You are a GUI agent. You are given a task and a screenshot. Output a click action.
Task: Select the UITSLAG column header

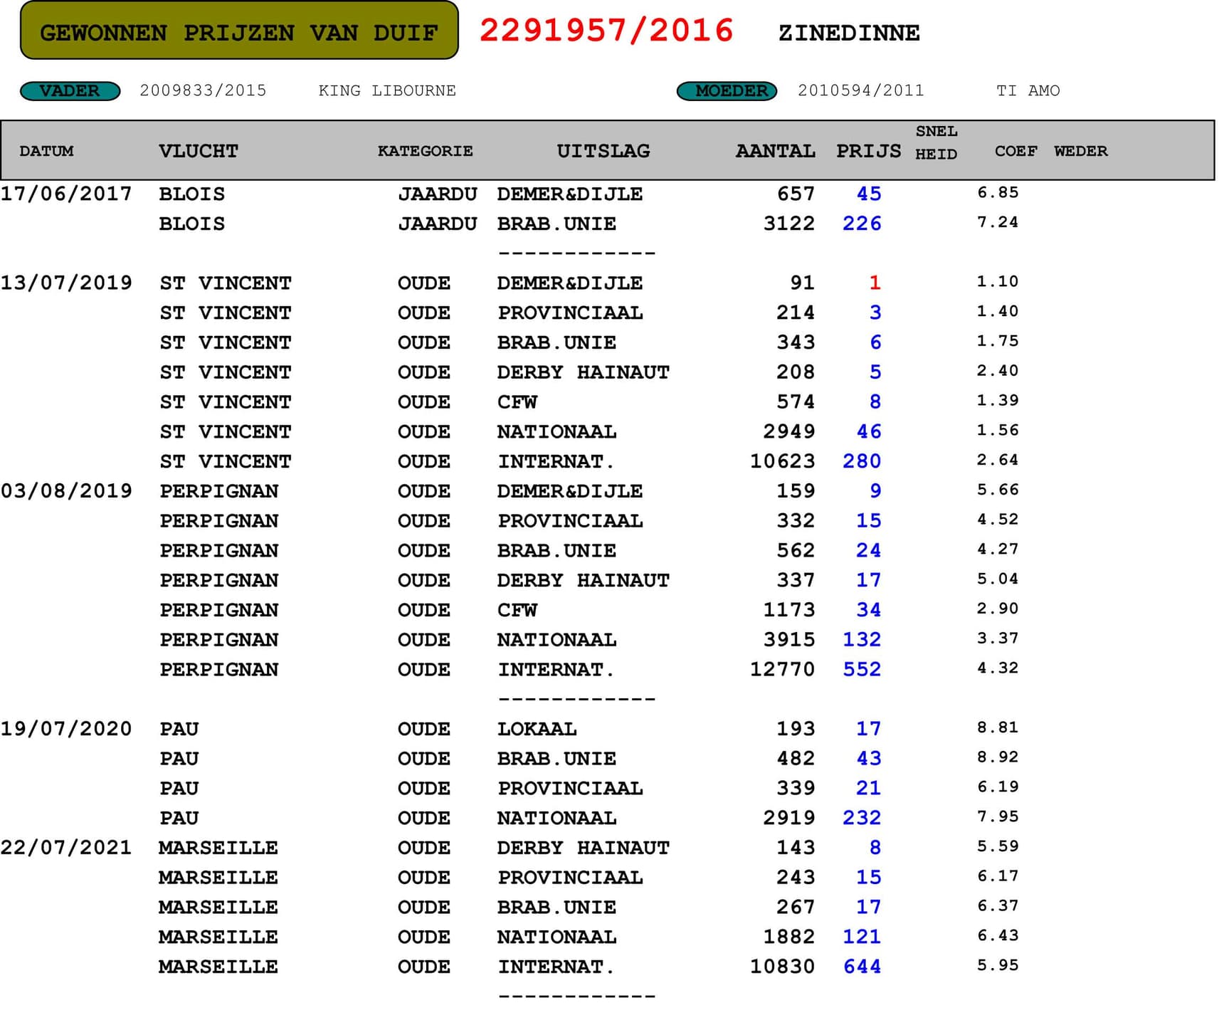pos(603,152)
